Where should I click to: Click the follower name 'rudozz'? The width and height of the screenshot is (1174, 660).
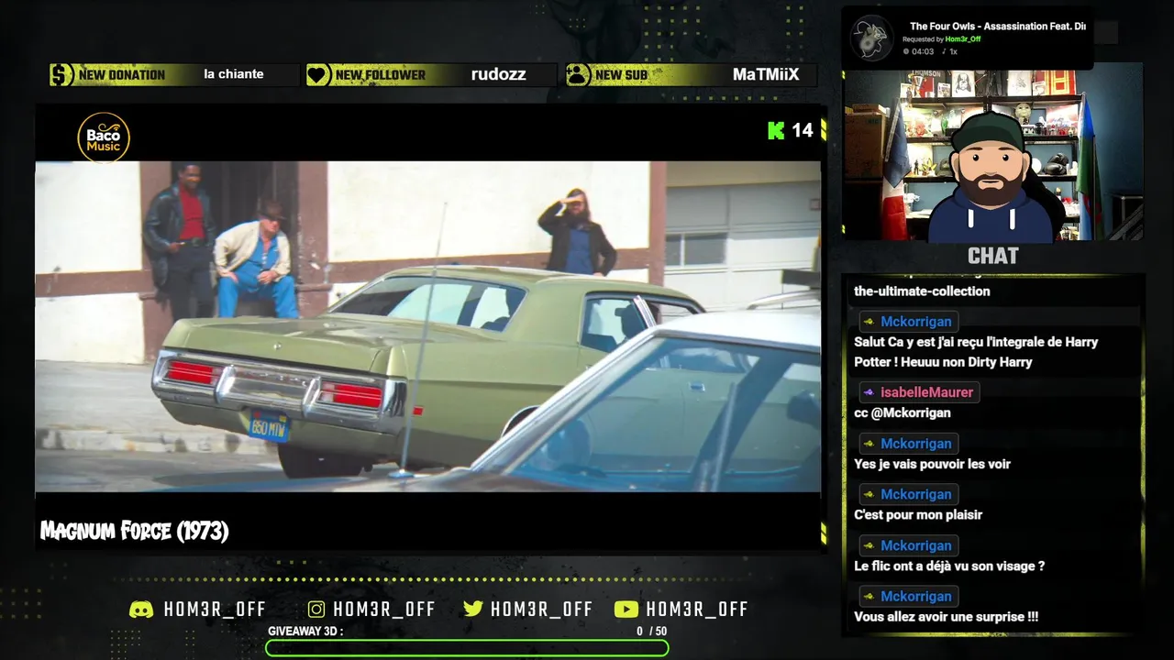coord(499,75)
